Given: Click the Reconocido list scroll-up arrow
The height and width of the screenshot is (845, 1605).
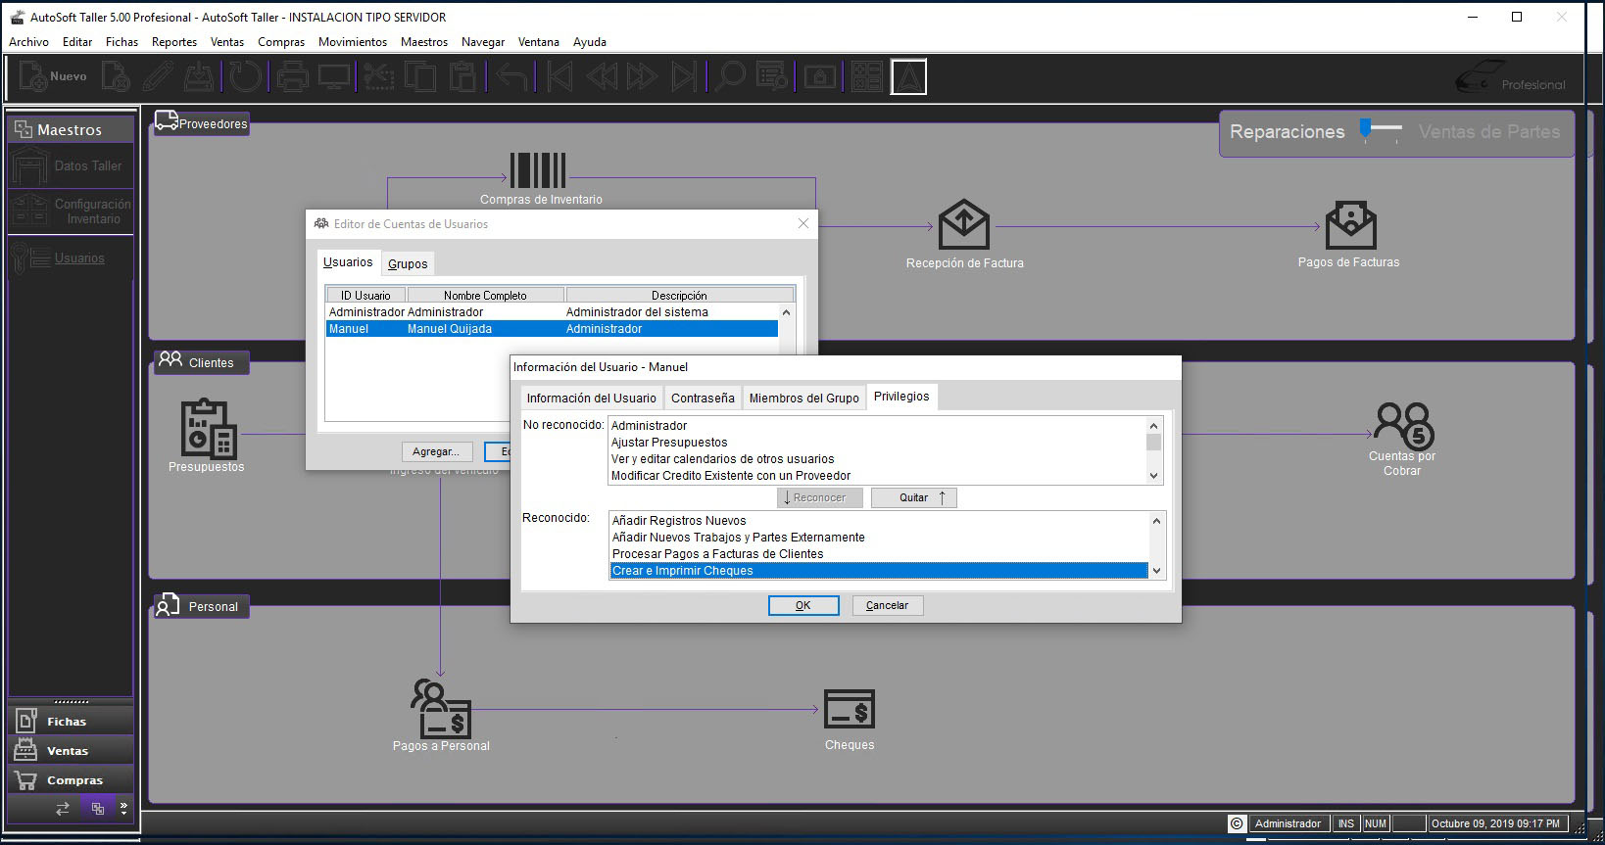Looking at the screenshot, I should (1156, 521).
